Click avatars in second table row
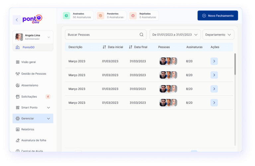 coord(168,75)
